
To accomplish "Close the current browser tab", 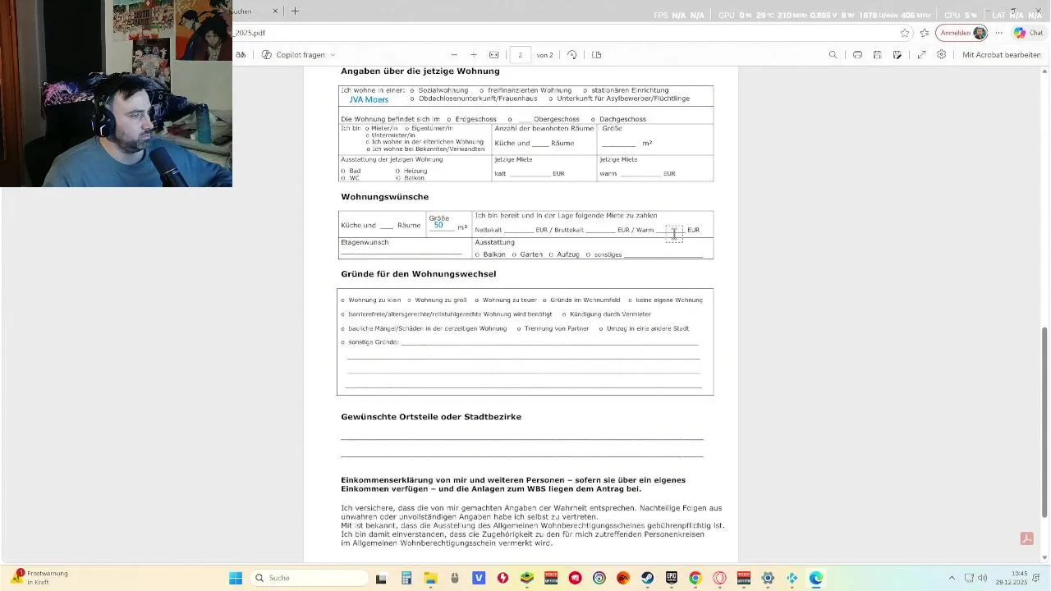I will coord(275,11).
